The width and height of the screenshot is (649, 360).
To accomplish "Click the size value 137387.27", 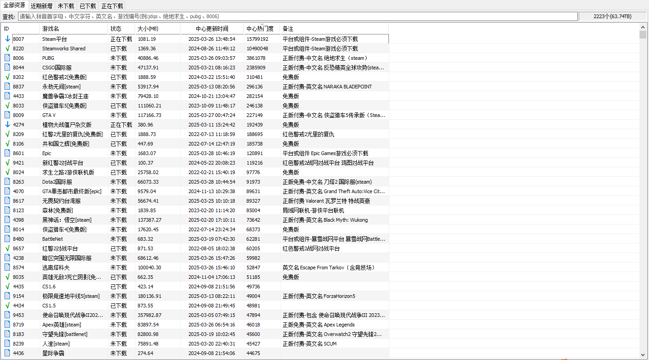I will pos(150,220).
